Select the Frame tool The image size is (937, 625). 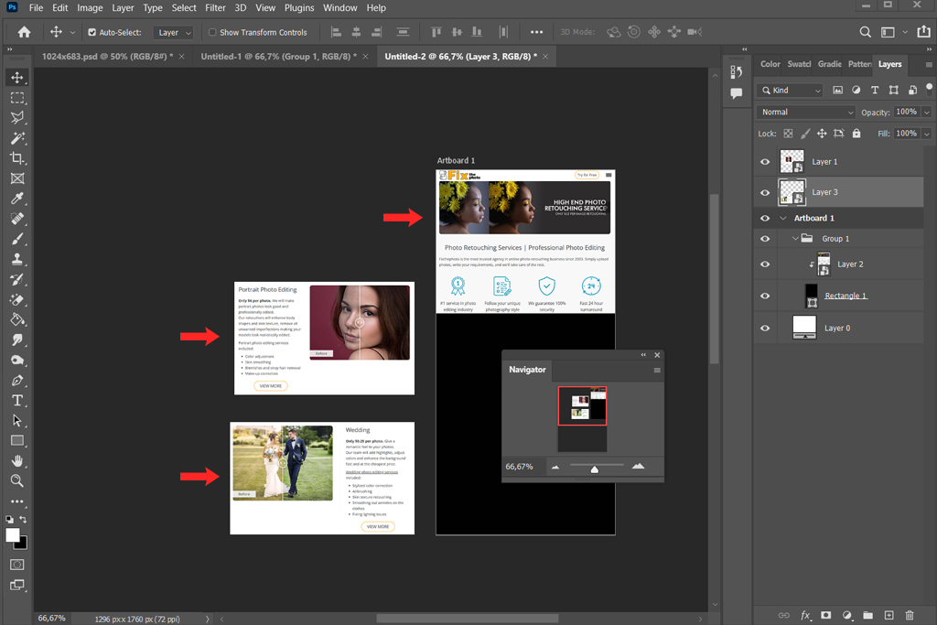click(17, 178)
